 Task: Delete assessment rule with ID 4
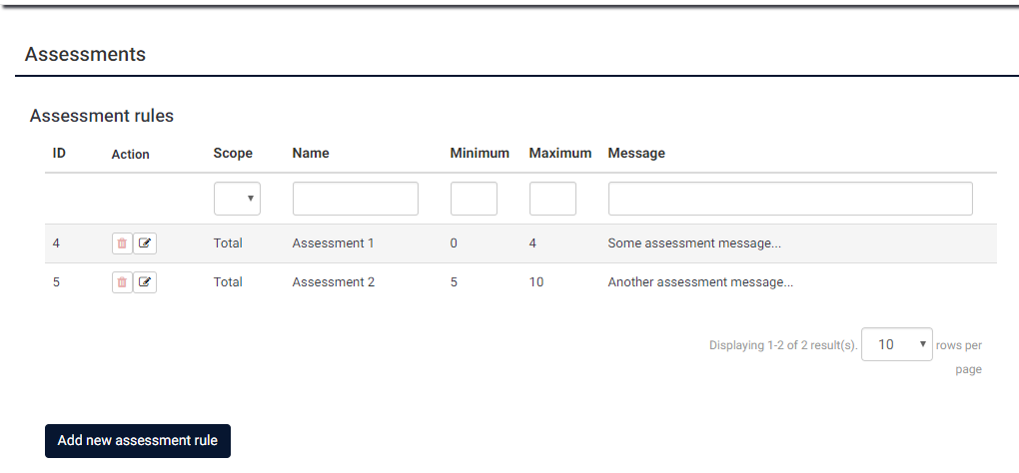click(122, 243)
